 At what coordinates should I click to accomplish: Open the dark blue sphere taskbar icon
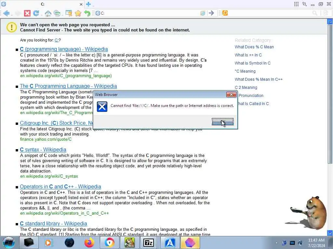pos(69,243)
